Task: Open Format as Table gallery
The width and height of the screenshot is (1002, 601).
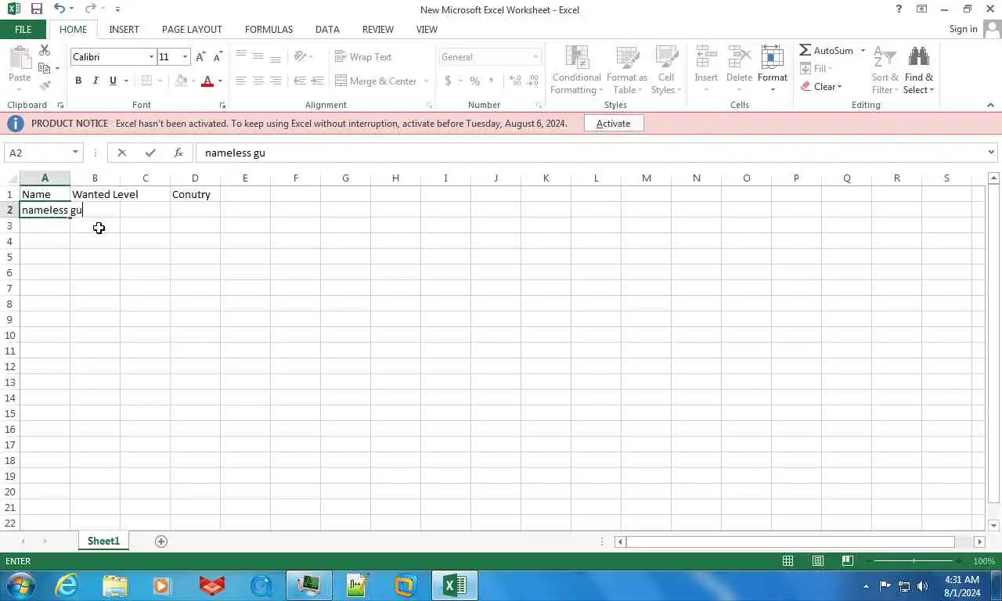Action: tap(627, 70)
